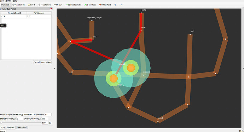Choose the Select tool
244x132 pixels.
pyautogui.click(x=31, y=5)
